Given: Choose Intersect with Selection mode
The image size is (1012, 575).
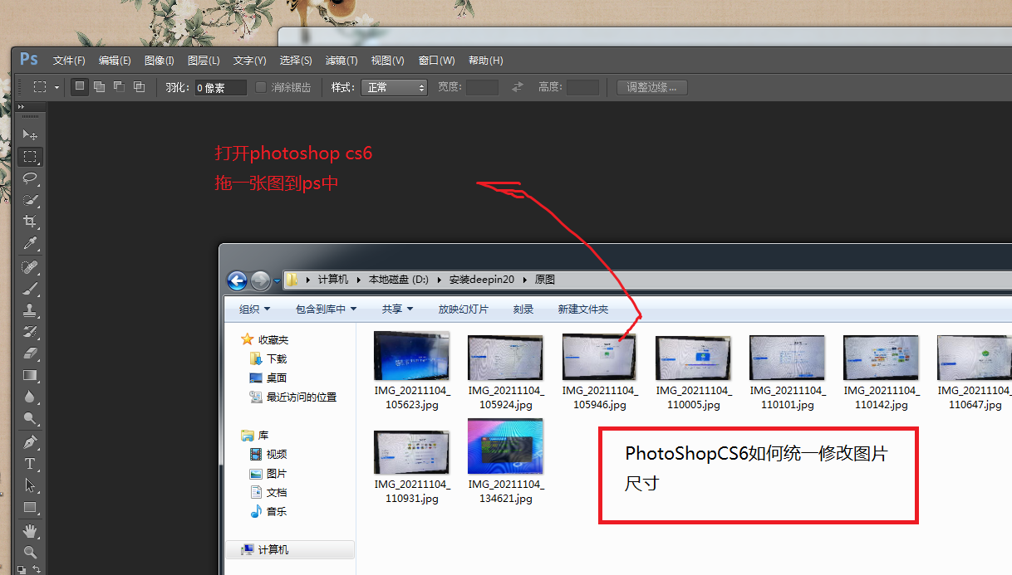Looking at the screenshot, I should (140, 86).
